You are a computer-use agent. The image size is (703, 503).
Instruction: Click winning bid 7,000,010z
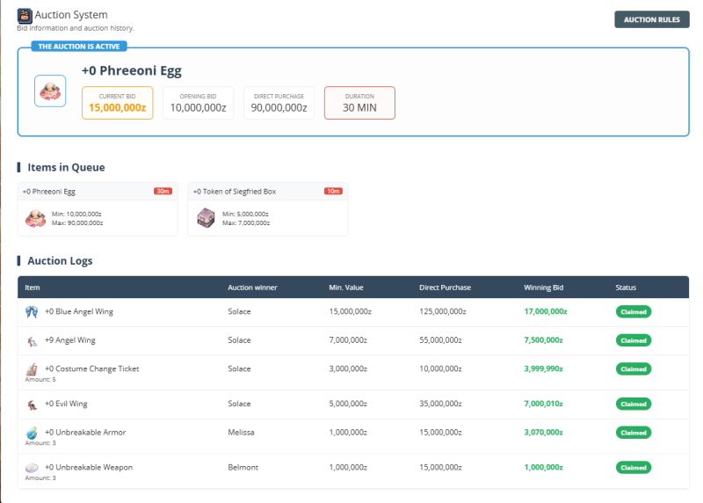(x=543, y=404)
